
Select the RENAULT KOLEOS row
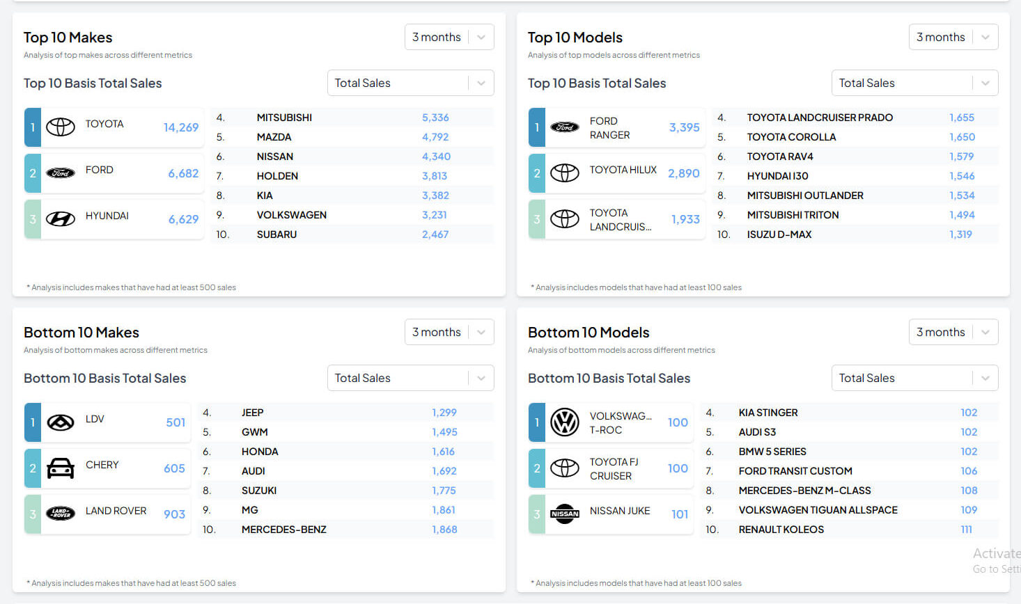click(849, 530)
